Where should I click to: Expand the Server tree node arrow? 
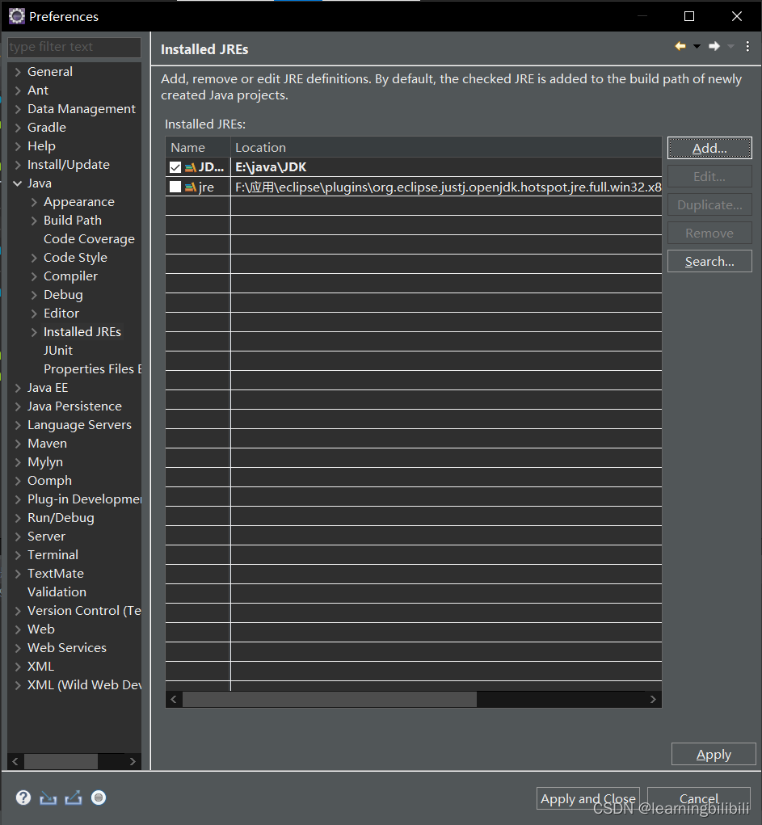coord(18,537)
